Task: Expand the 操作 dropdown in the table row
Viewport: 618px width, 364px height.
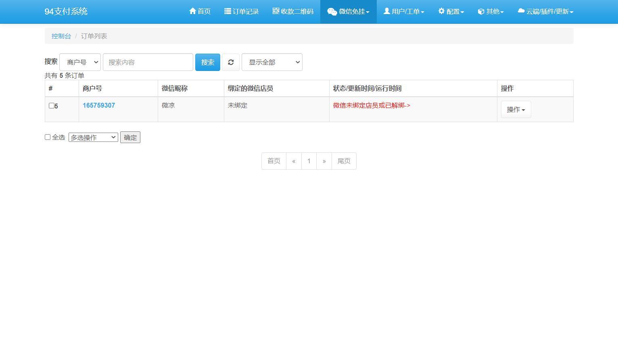Action: point(516,109)
